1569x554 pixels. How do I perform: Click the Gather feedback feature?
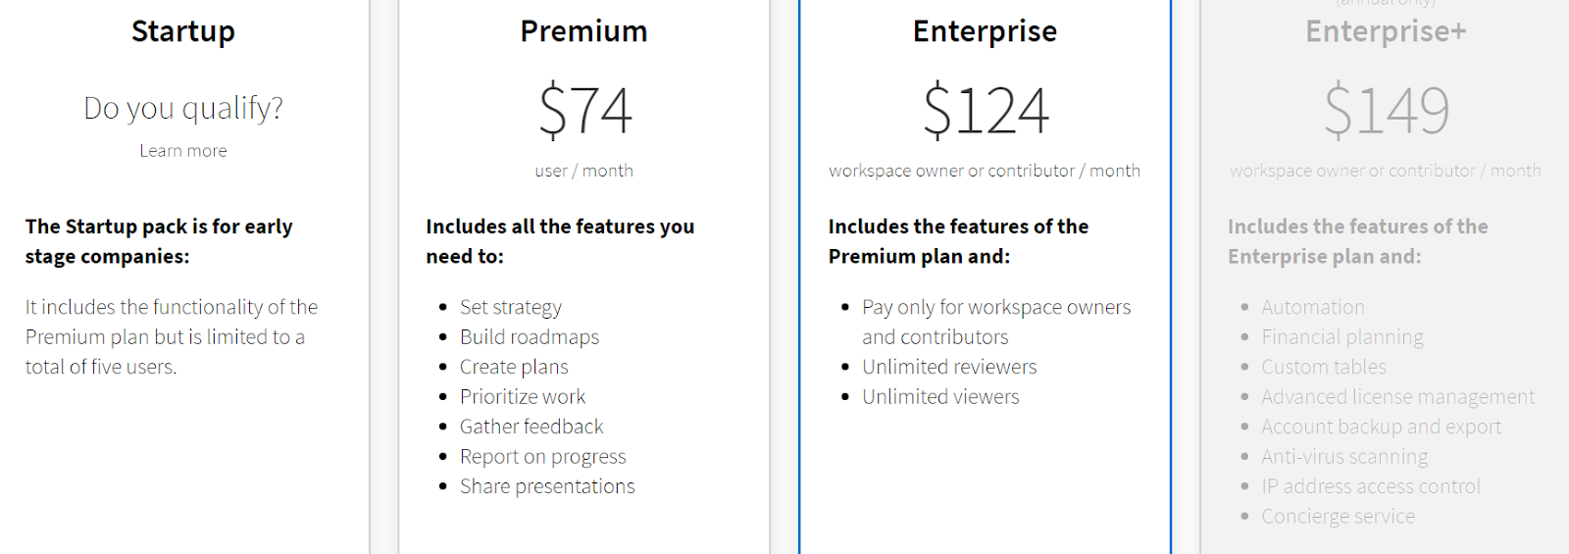pos(531,427)
